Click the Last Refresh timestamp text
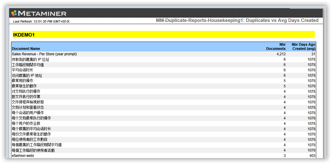Image resolution: width=332 pixels, height=164 pixels. (41, 21)
